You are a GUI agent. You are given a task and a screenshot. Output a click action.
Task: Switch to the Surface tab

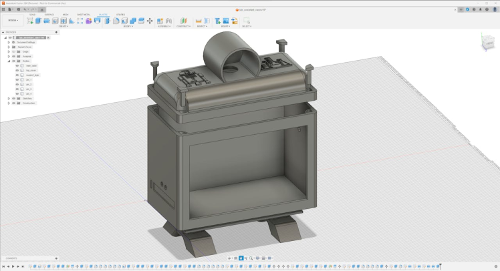click(49, 14)
